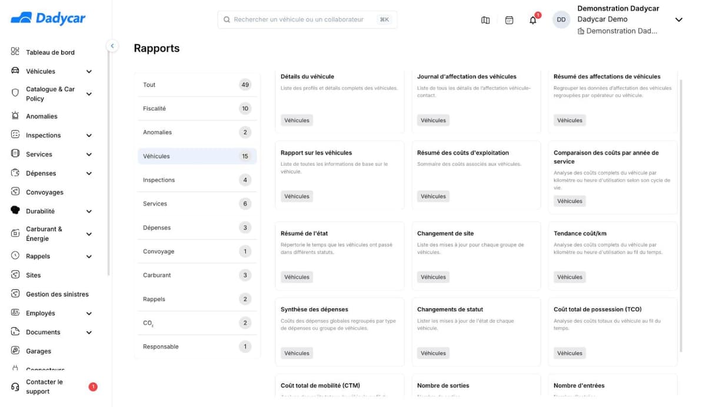Click the Tableau de bord icon
The height and width of the screenshot is (407, 706).
tap(15, 52)
